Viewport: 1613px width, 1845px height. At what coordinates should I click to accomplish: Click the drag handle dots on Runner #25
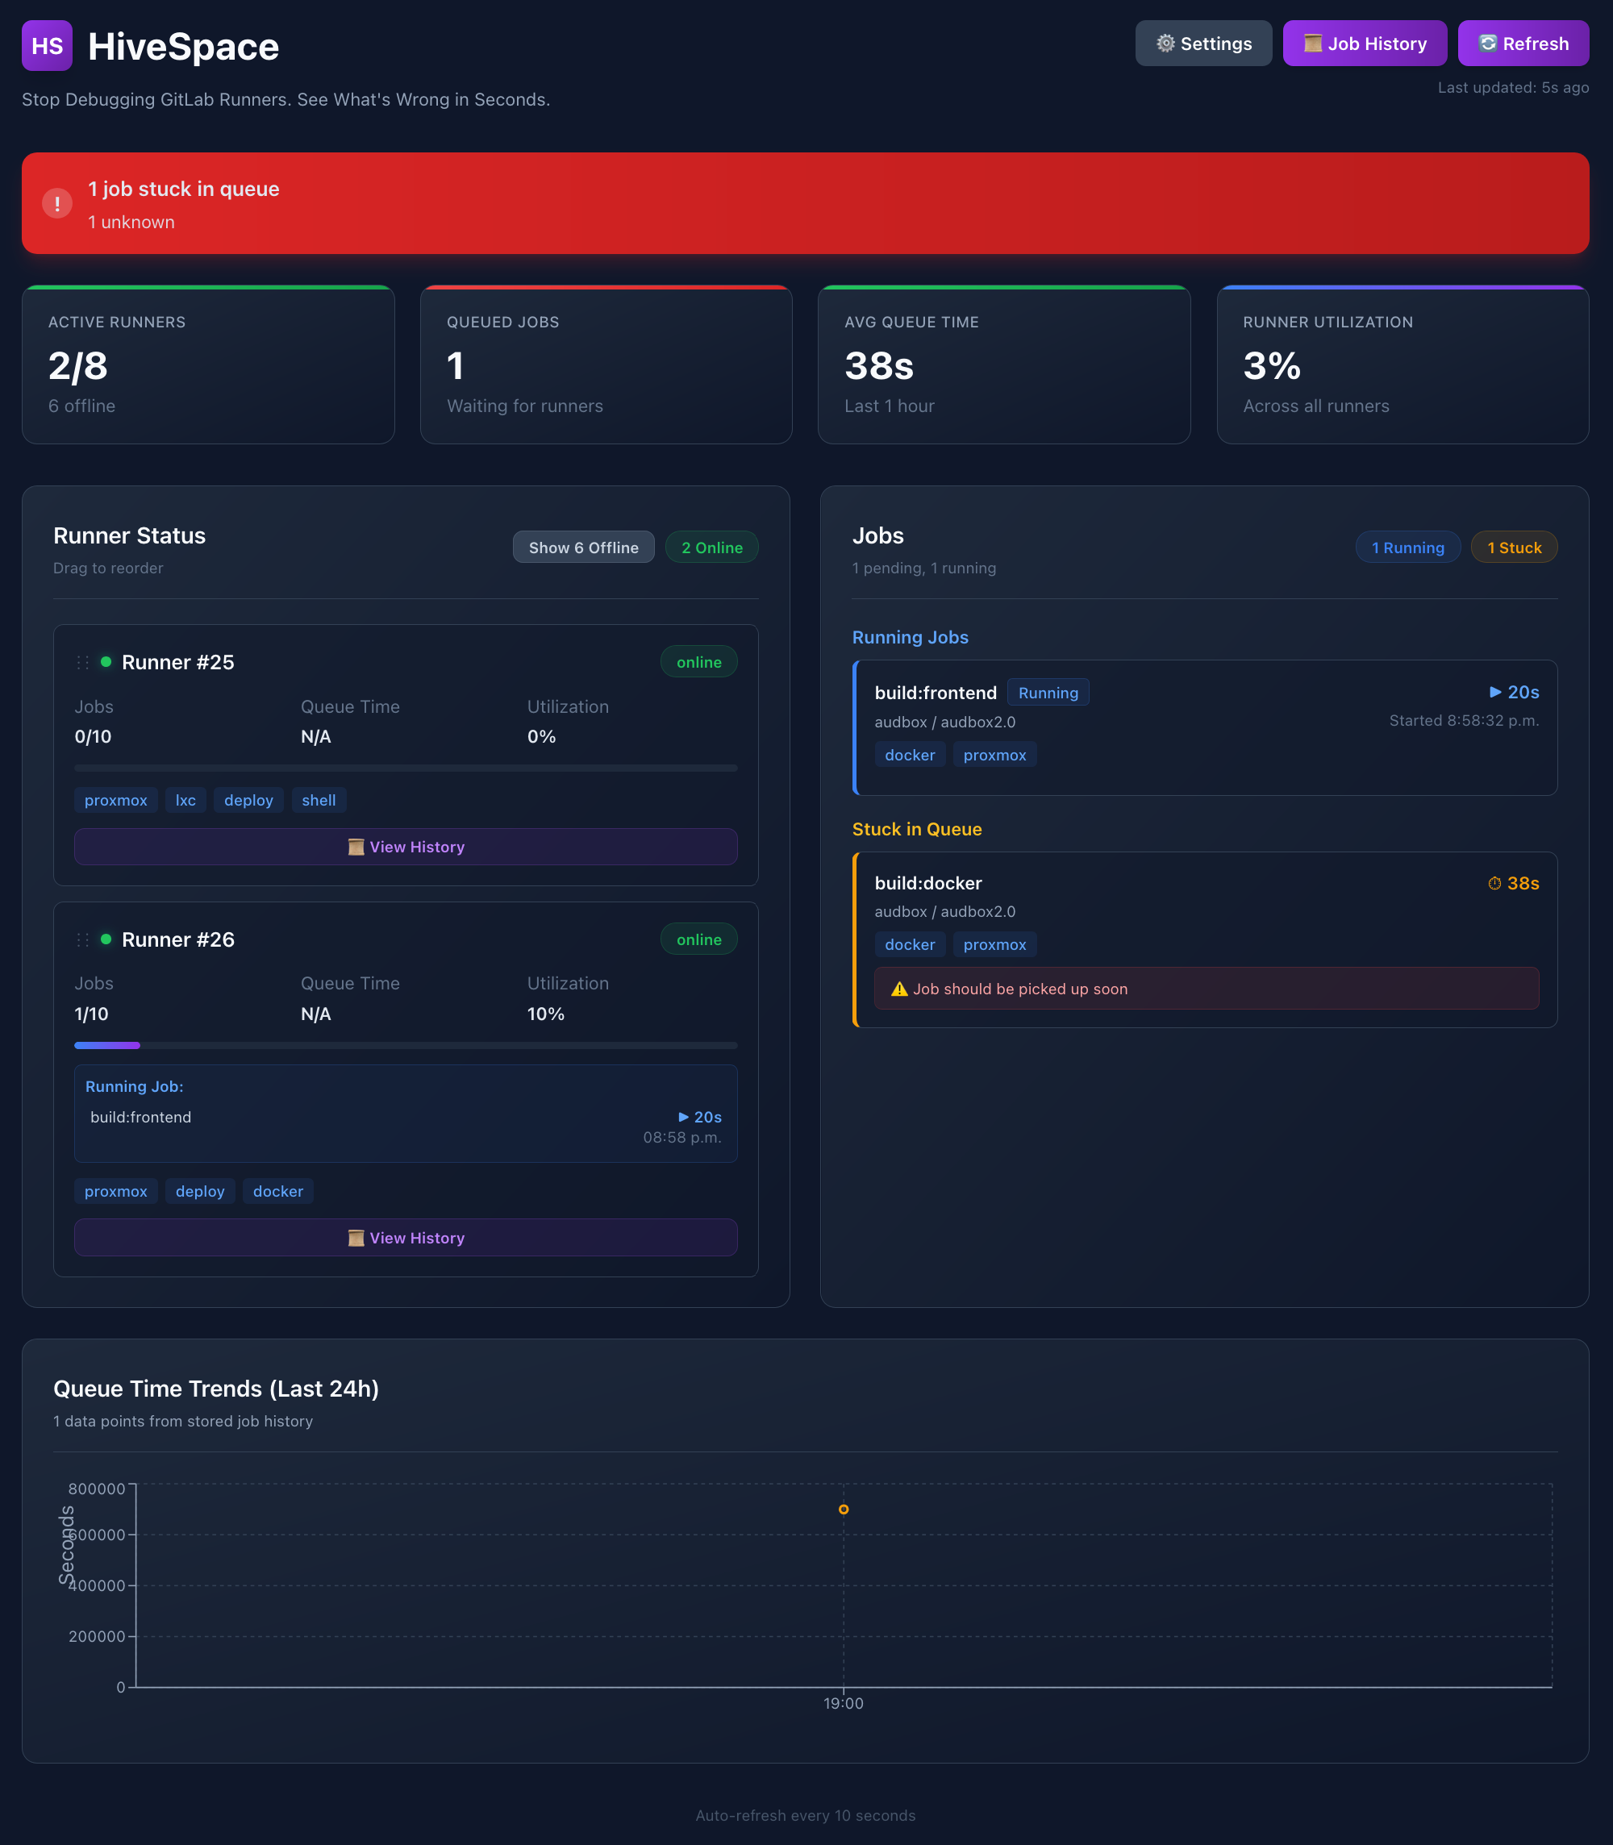pyautogui.click(x=82, y=661)
